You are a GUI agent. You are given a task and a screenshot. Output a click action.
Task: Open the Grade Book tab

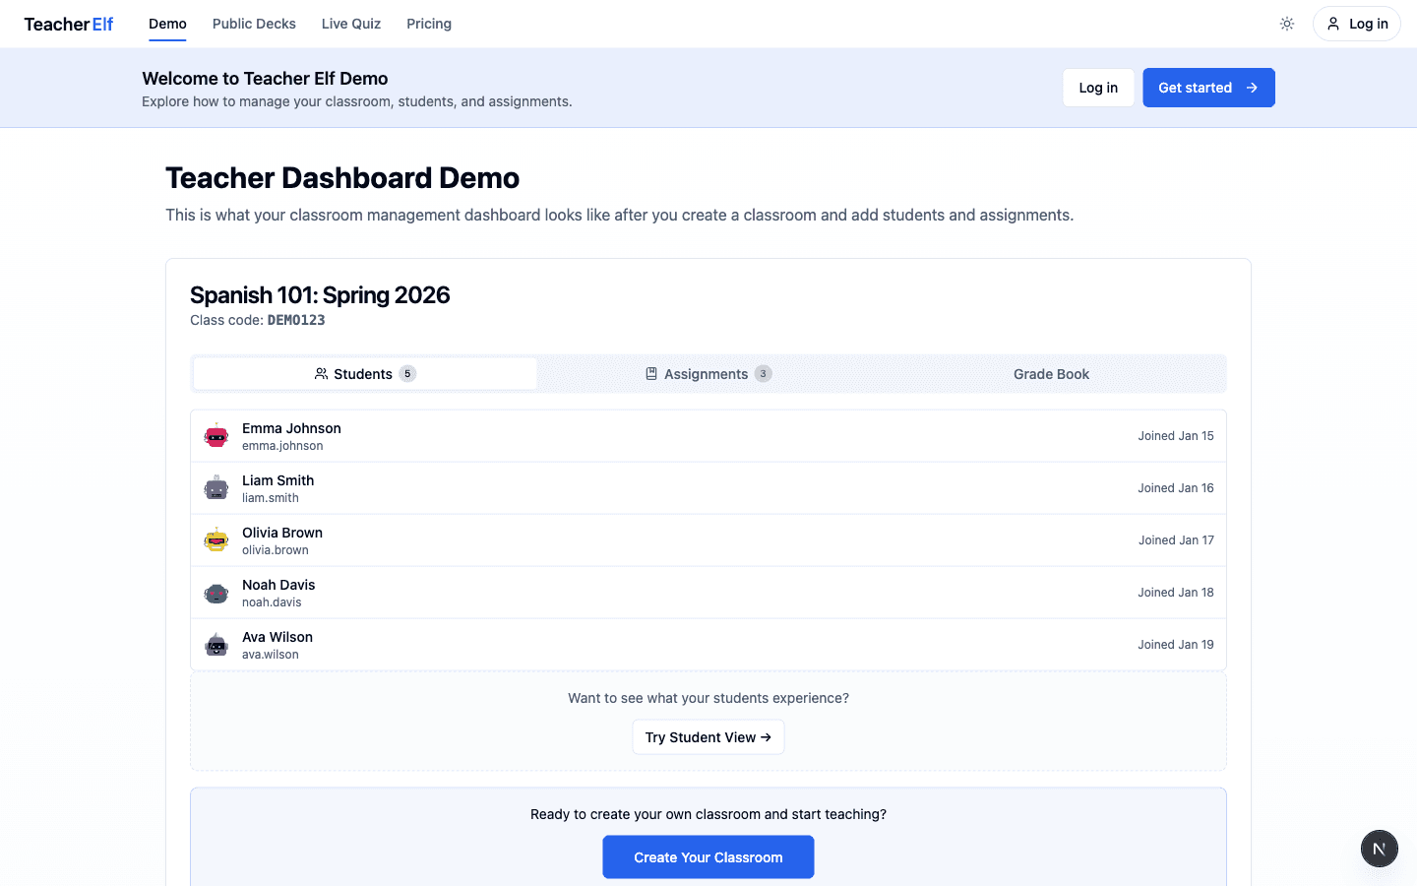point(1052,374)
